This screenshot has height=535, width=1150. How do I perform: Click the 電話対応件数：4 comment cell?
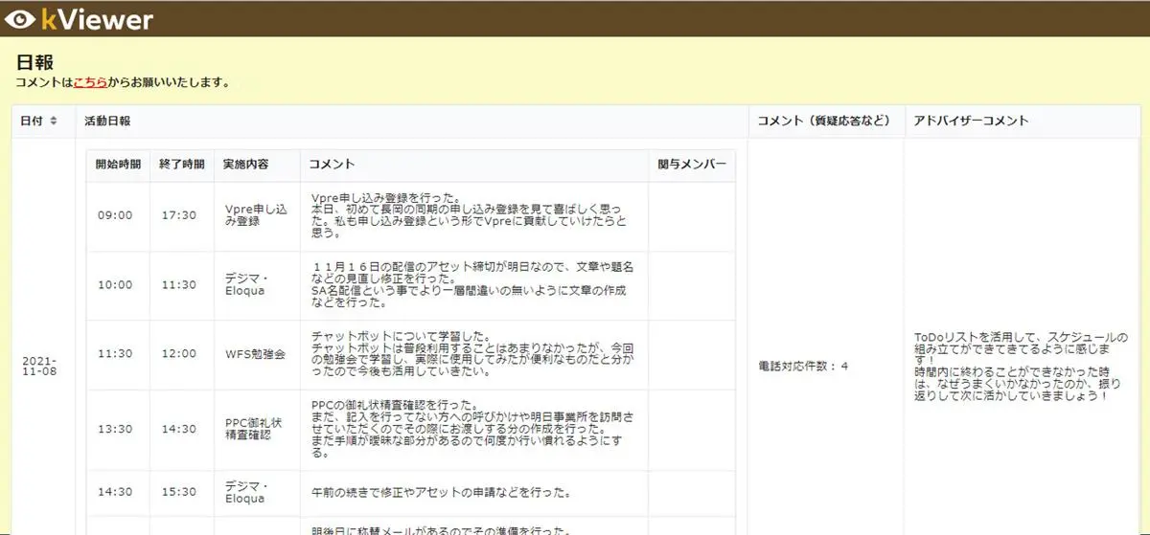coord(803,367)
